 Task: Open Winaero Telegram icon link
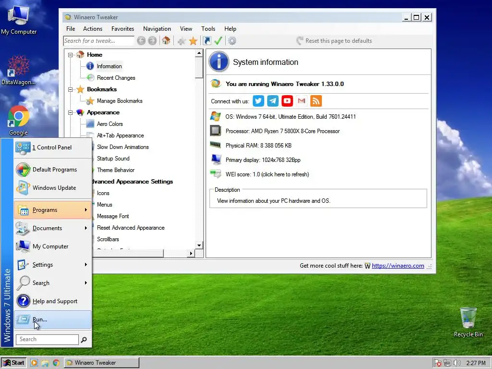273,101
